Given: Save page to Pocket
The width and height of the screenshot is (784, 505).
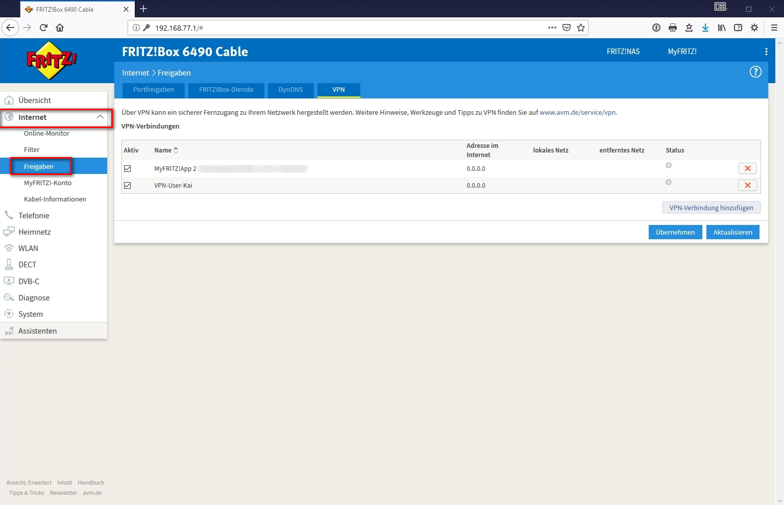Looking at the screenshot, I should (x=567, y=28).
